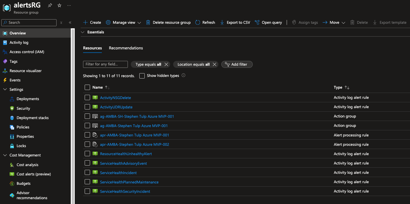The width and height of the screenshot is (410, 204).
Task: Open the ServiceHealthAdvisoryEvent resource link
Action: point(124,163)
